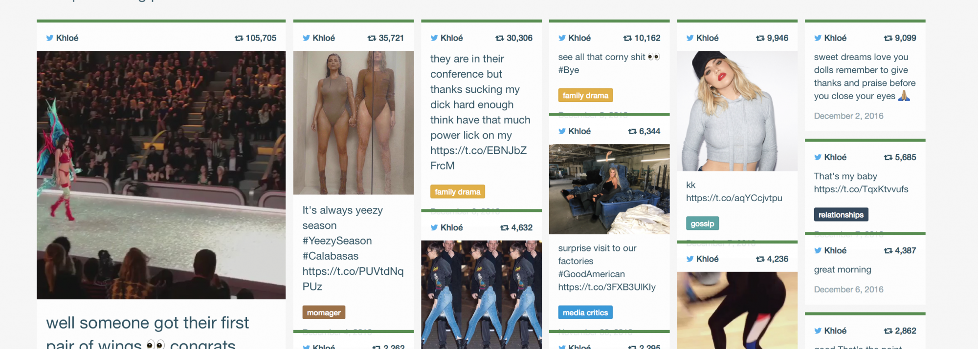Open the fashion runway show photo
978x349 pixels.
[161, 175]
